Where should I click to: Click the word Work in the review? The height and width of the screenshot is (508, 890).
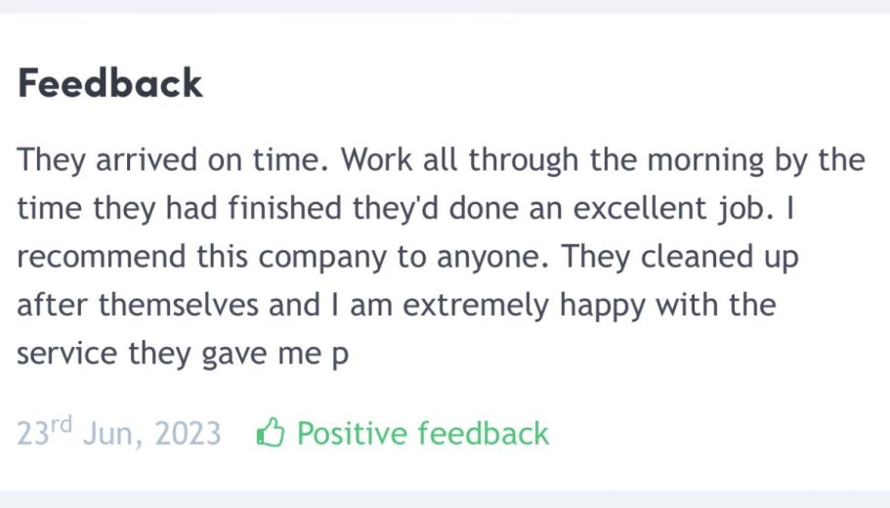coord(376,159)
